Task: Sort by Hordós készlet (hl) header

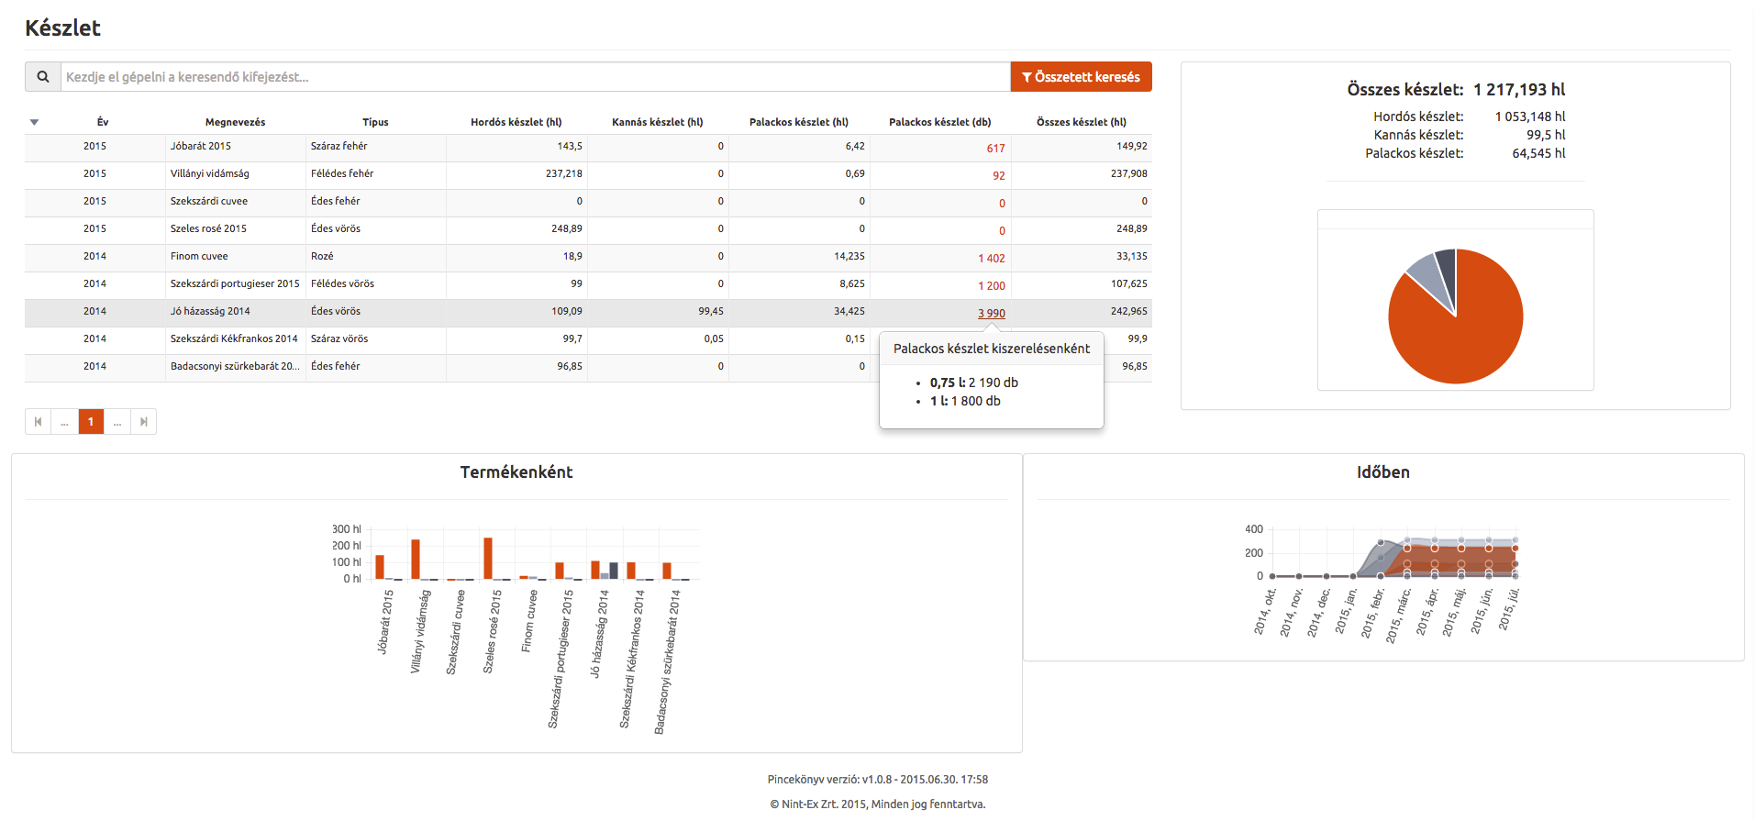Action: click(x=516, y=122)
